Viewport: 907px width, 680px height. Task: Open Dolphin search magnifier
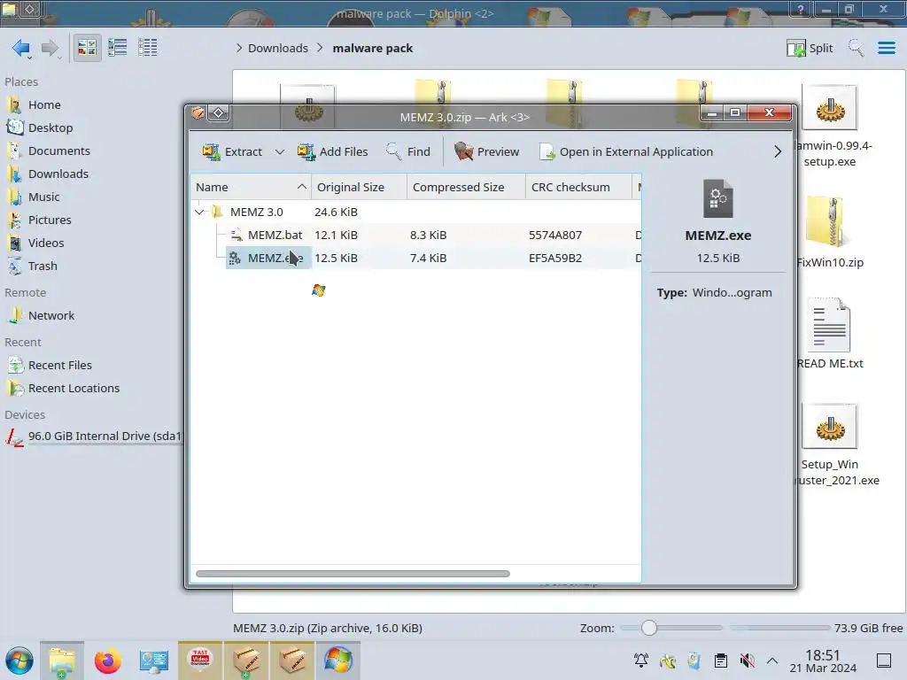tap(856, 48)
